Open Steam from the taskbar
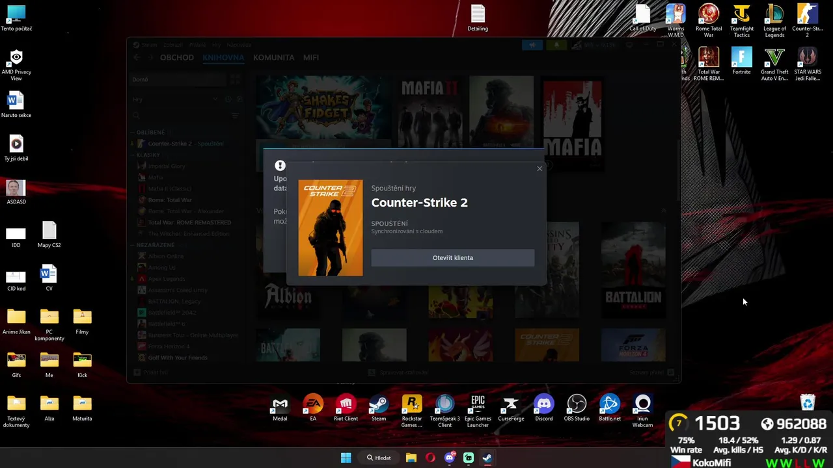Screen dimensions: 833x468 [x=487, y=458]
